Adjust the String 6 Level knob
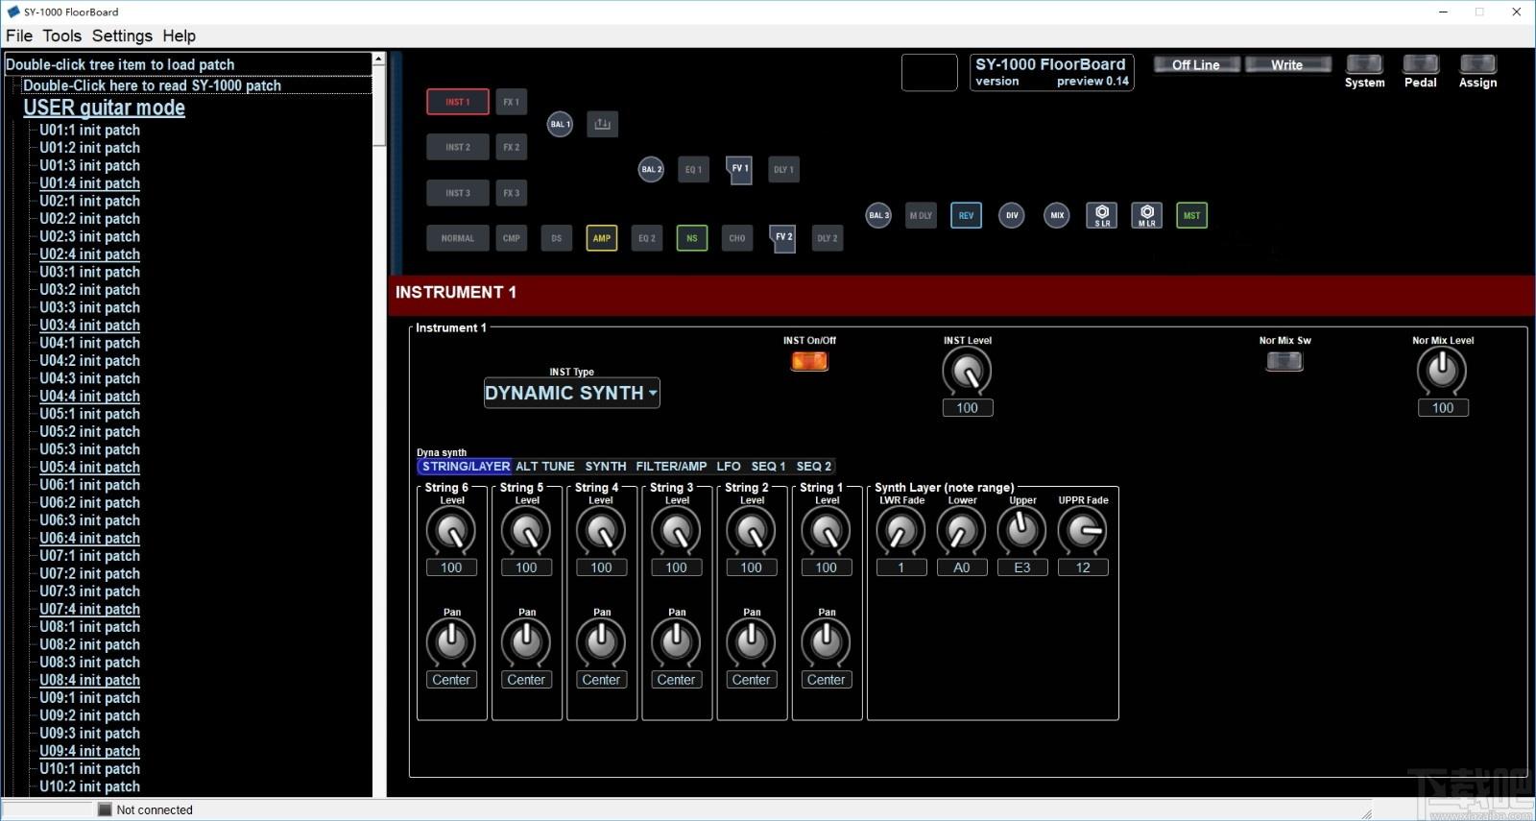Screen dimensions: 1536x821 [x=451, y=530]
